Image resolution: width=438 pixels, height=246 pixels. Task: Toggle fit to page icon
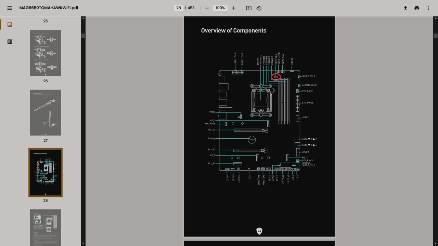click(249, 8)
